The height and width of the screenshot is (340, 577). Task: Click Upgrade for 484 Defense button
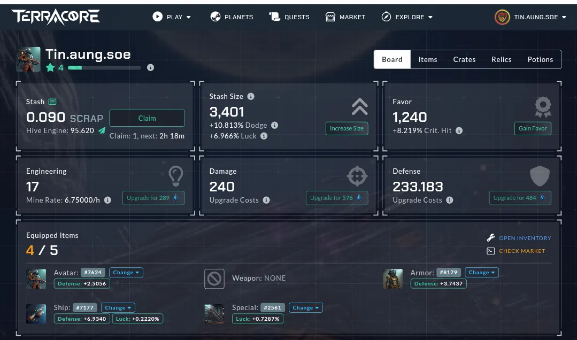click(520, 198)
